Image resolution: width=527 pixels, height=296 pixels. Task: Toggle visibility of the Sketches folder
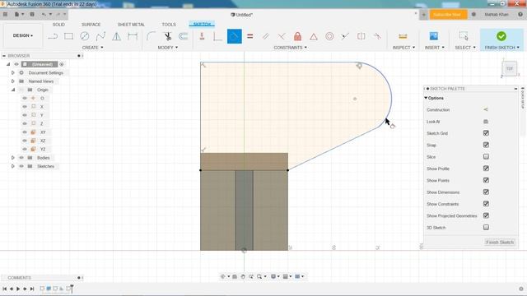pos(21,166)
